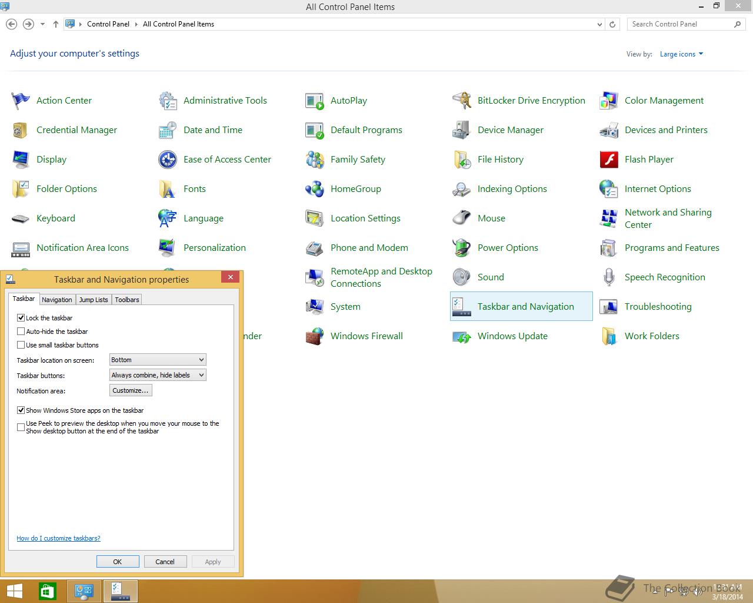Click the Customize... notification area button
Image resolution: width=753 pixels, height=603 pixels.
click(x=131, y=390)
